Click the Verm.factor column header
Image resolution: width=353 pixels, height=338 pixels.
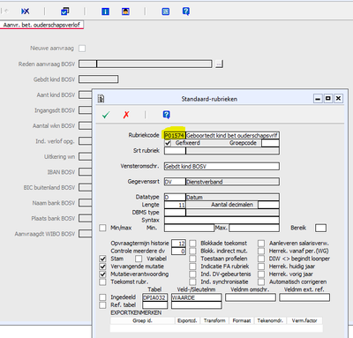[304, 320]
